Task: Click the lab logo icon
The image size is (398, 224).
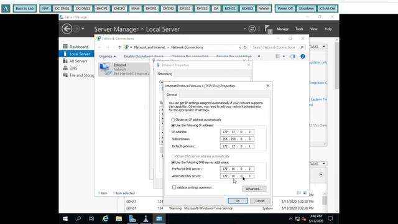Action: (x=6, y=8)
